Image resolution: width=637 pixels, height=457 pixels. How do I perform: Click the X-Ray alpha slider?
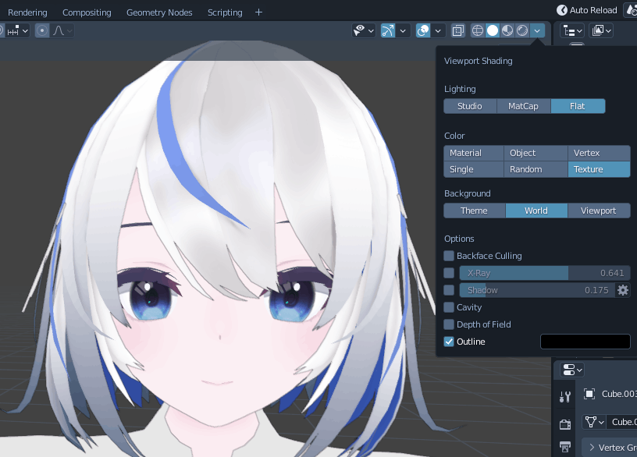click(545, 273)
